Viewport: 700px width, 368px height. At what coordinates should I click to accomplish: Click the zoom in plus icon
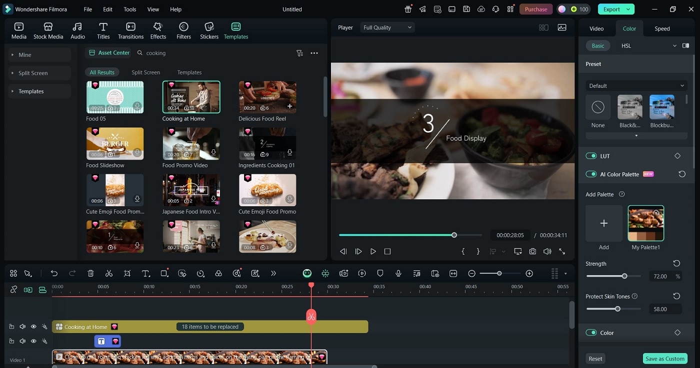[x=529, y=273]
